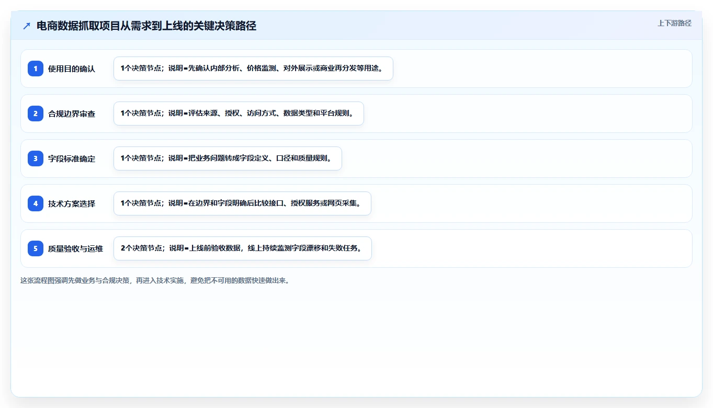Image resolution: width=713 pixels, height=408 pixels.
Task: Select step badge 3 for 字段标准确定
Action: [x=36, y=158]
